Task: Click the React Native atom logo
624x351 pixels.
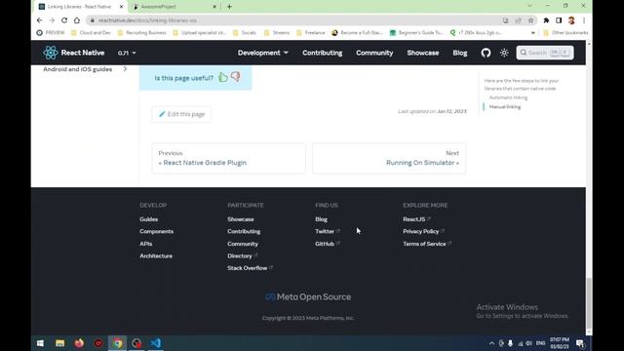Action: coord(51,53)
